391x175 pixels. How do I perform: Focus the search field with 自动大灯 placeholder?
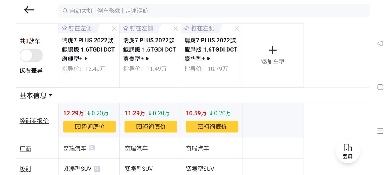pyautogui.click(x=214, y=11)
